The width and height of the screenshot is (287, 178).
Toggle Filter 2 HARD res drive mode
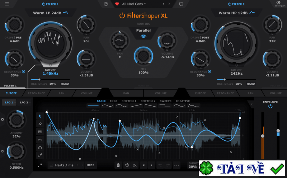[251, 84]
